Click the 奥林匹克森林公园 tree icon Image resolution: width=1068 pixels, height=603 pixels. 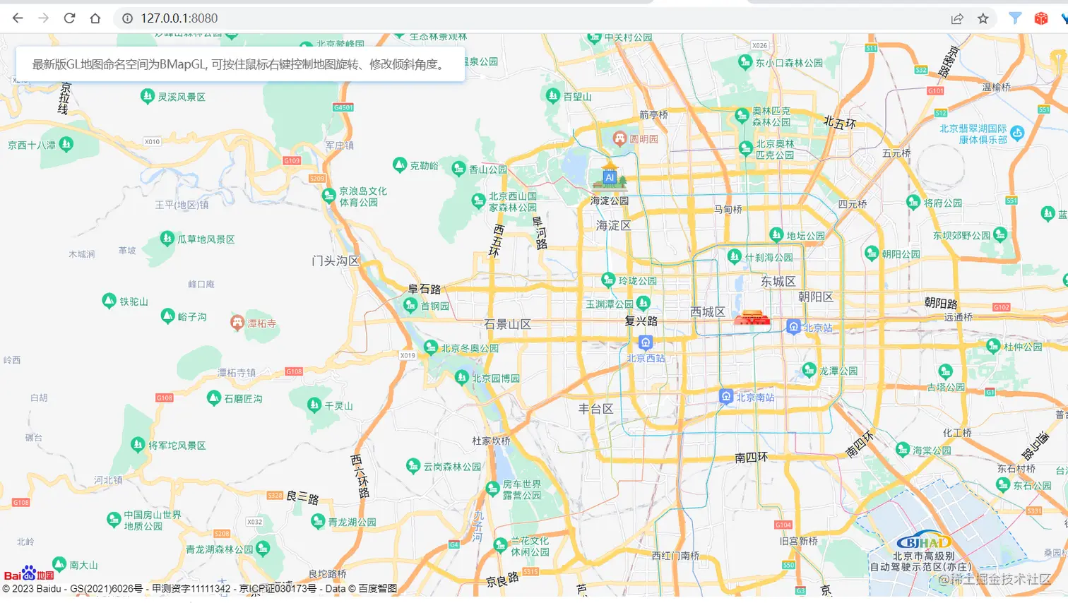(x=742, y=114)
